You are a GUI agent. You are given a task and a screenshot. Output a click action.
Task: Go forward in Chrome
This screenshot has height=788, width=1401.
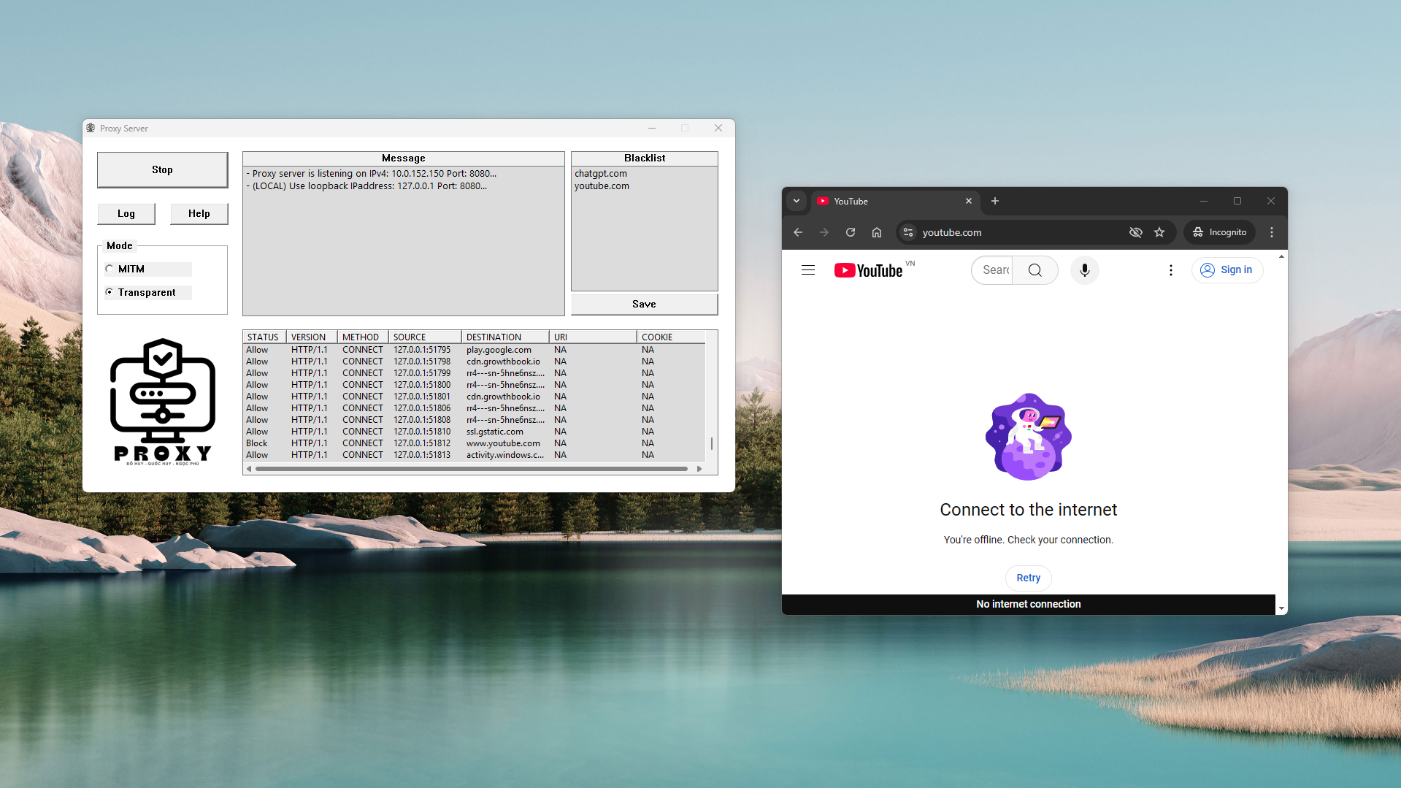(824, 232)
